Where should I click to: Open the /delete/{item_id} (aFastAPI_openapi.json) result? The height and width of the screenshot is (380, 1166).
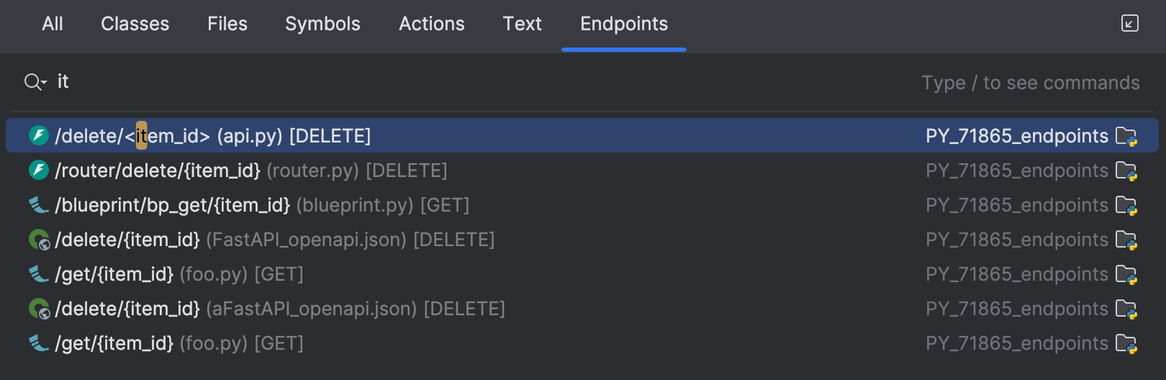click(x=280, y=309)
